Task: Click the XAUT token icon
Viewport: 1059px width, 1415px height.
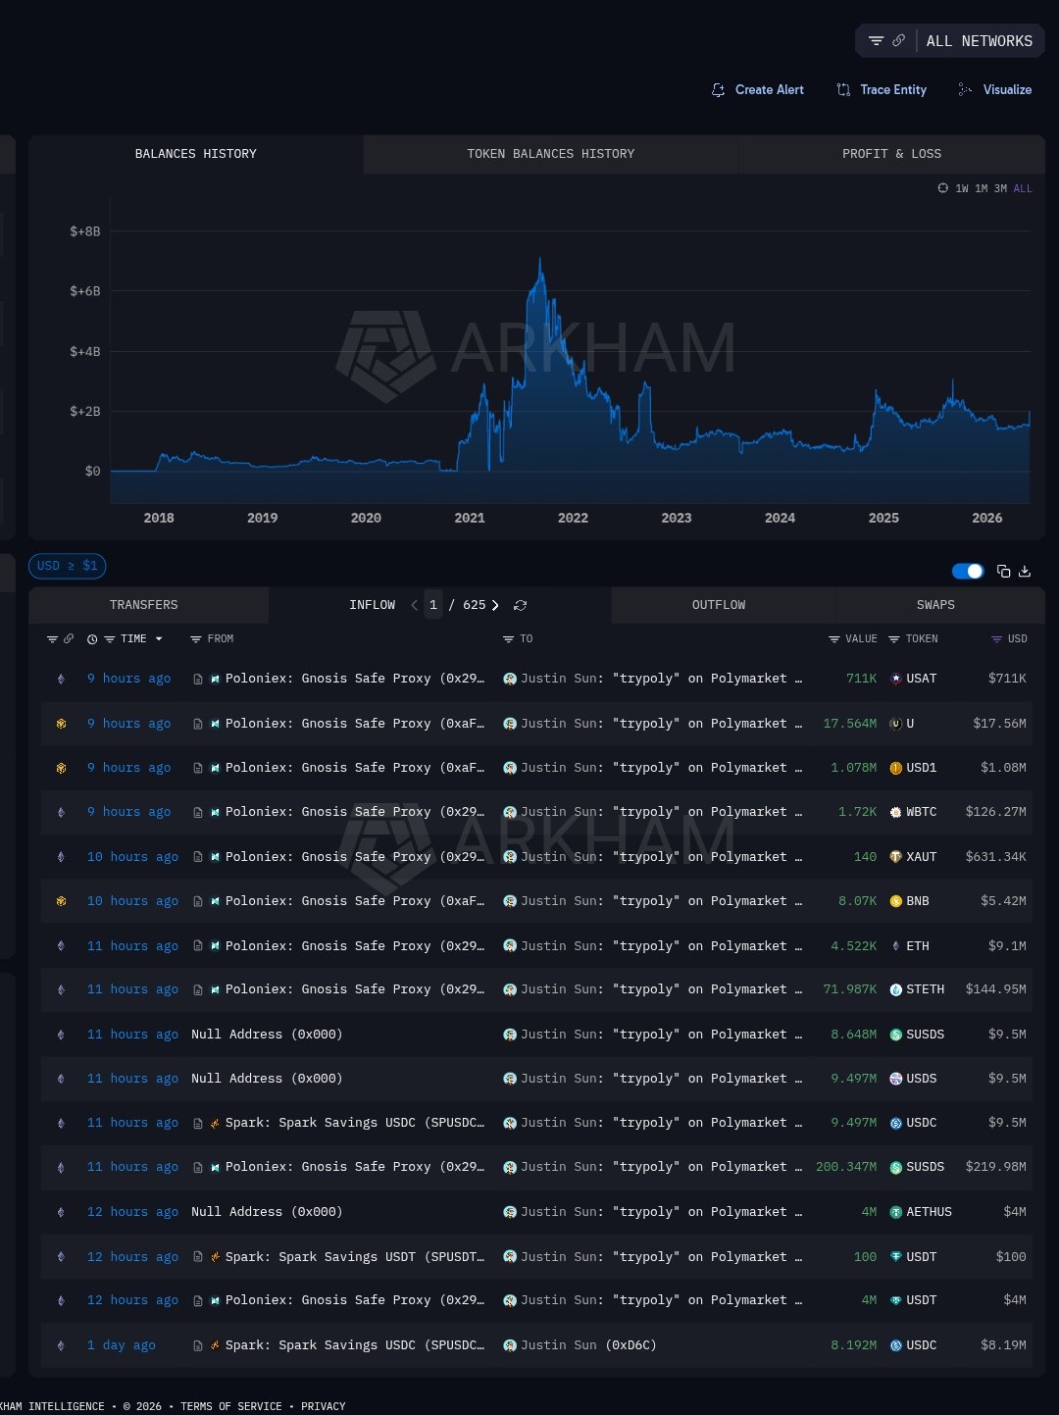Action: (895, 857)
